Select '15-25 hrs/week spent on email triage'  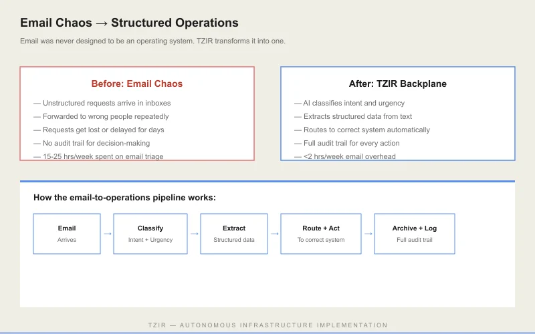click(103, 156)
